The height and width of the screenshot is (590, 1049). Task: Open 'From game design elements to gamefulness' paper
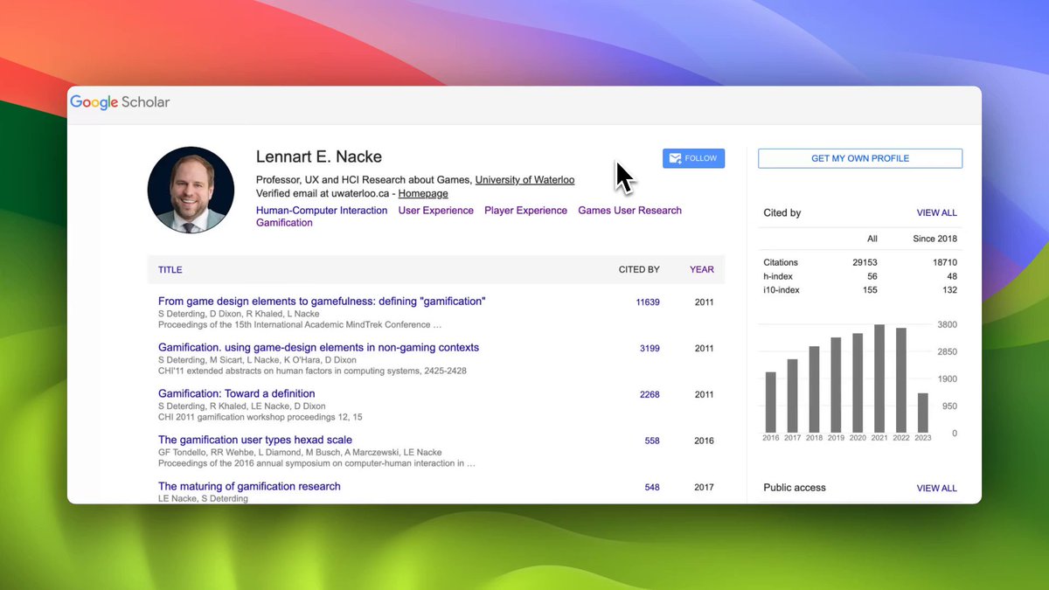tap(322, 302)
